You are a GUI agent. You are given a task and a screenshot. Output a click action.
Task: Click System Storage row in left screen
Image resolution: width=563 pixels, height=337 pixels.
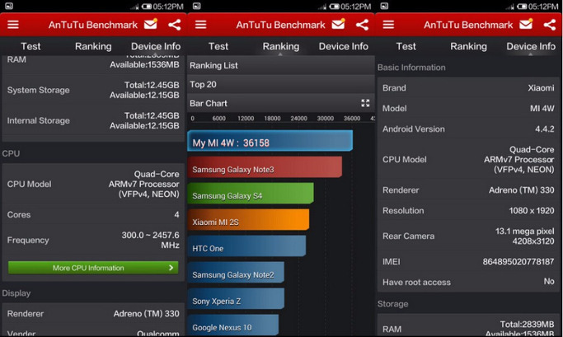pyautogui.click(x=93, y=90)
